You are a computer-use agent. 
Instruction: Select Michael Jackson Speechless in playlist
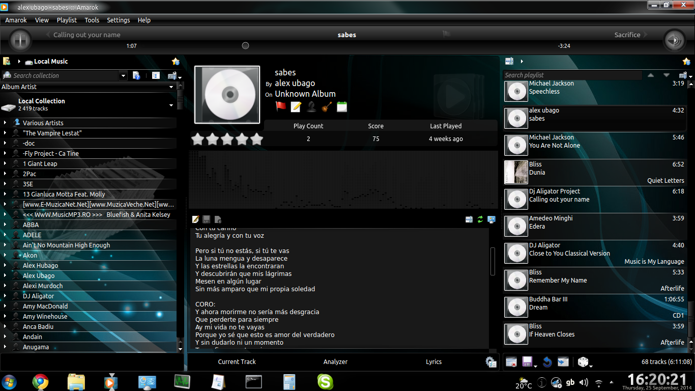coord(594,91)
